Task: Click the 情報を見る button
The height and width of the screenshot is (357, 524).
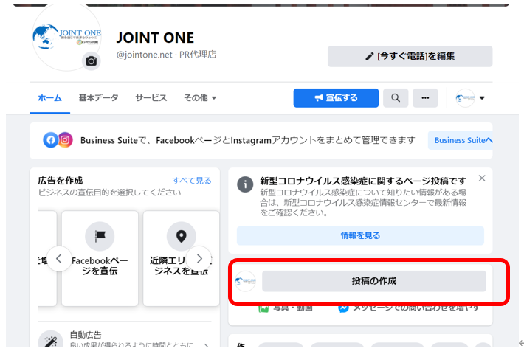Action: [x=360, y=235]
